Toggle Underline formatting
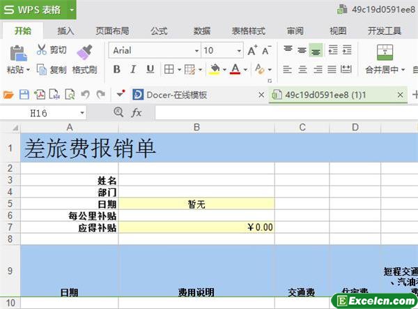The height and width of the screenshot is (309, 418). pos(150,69)
